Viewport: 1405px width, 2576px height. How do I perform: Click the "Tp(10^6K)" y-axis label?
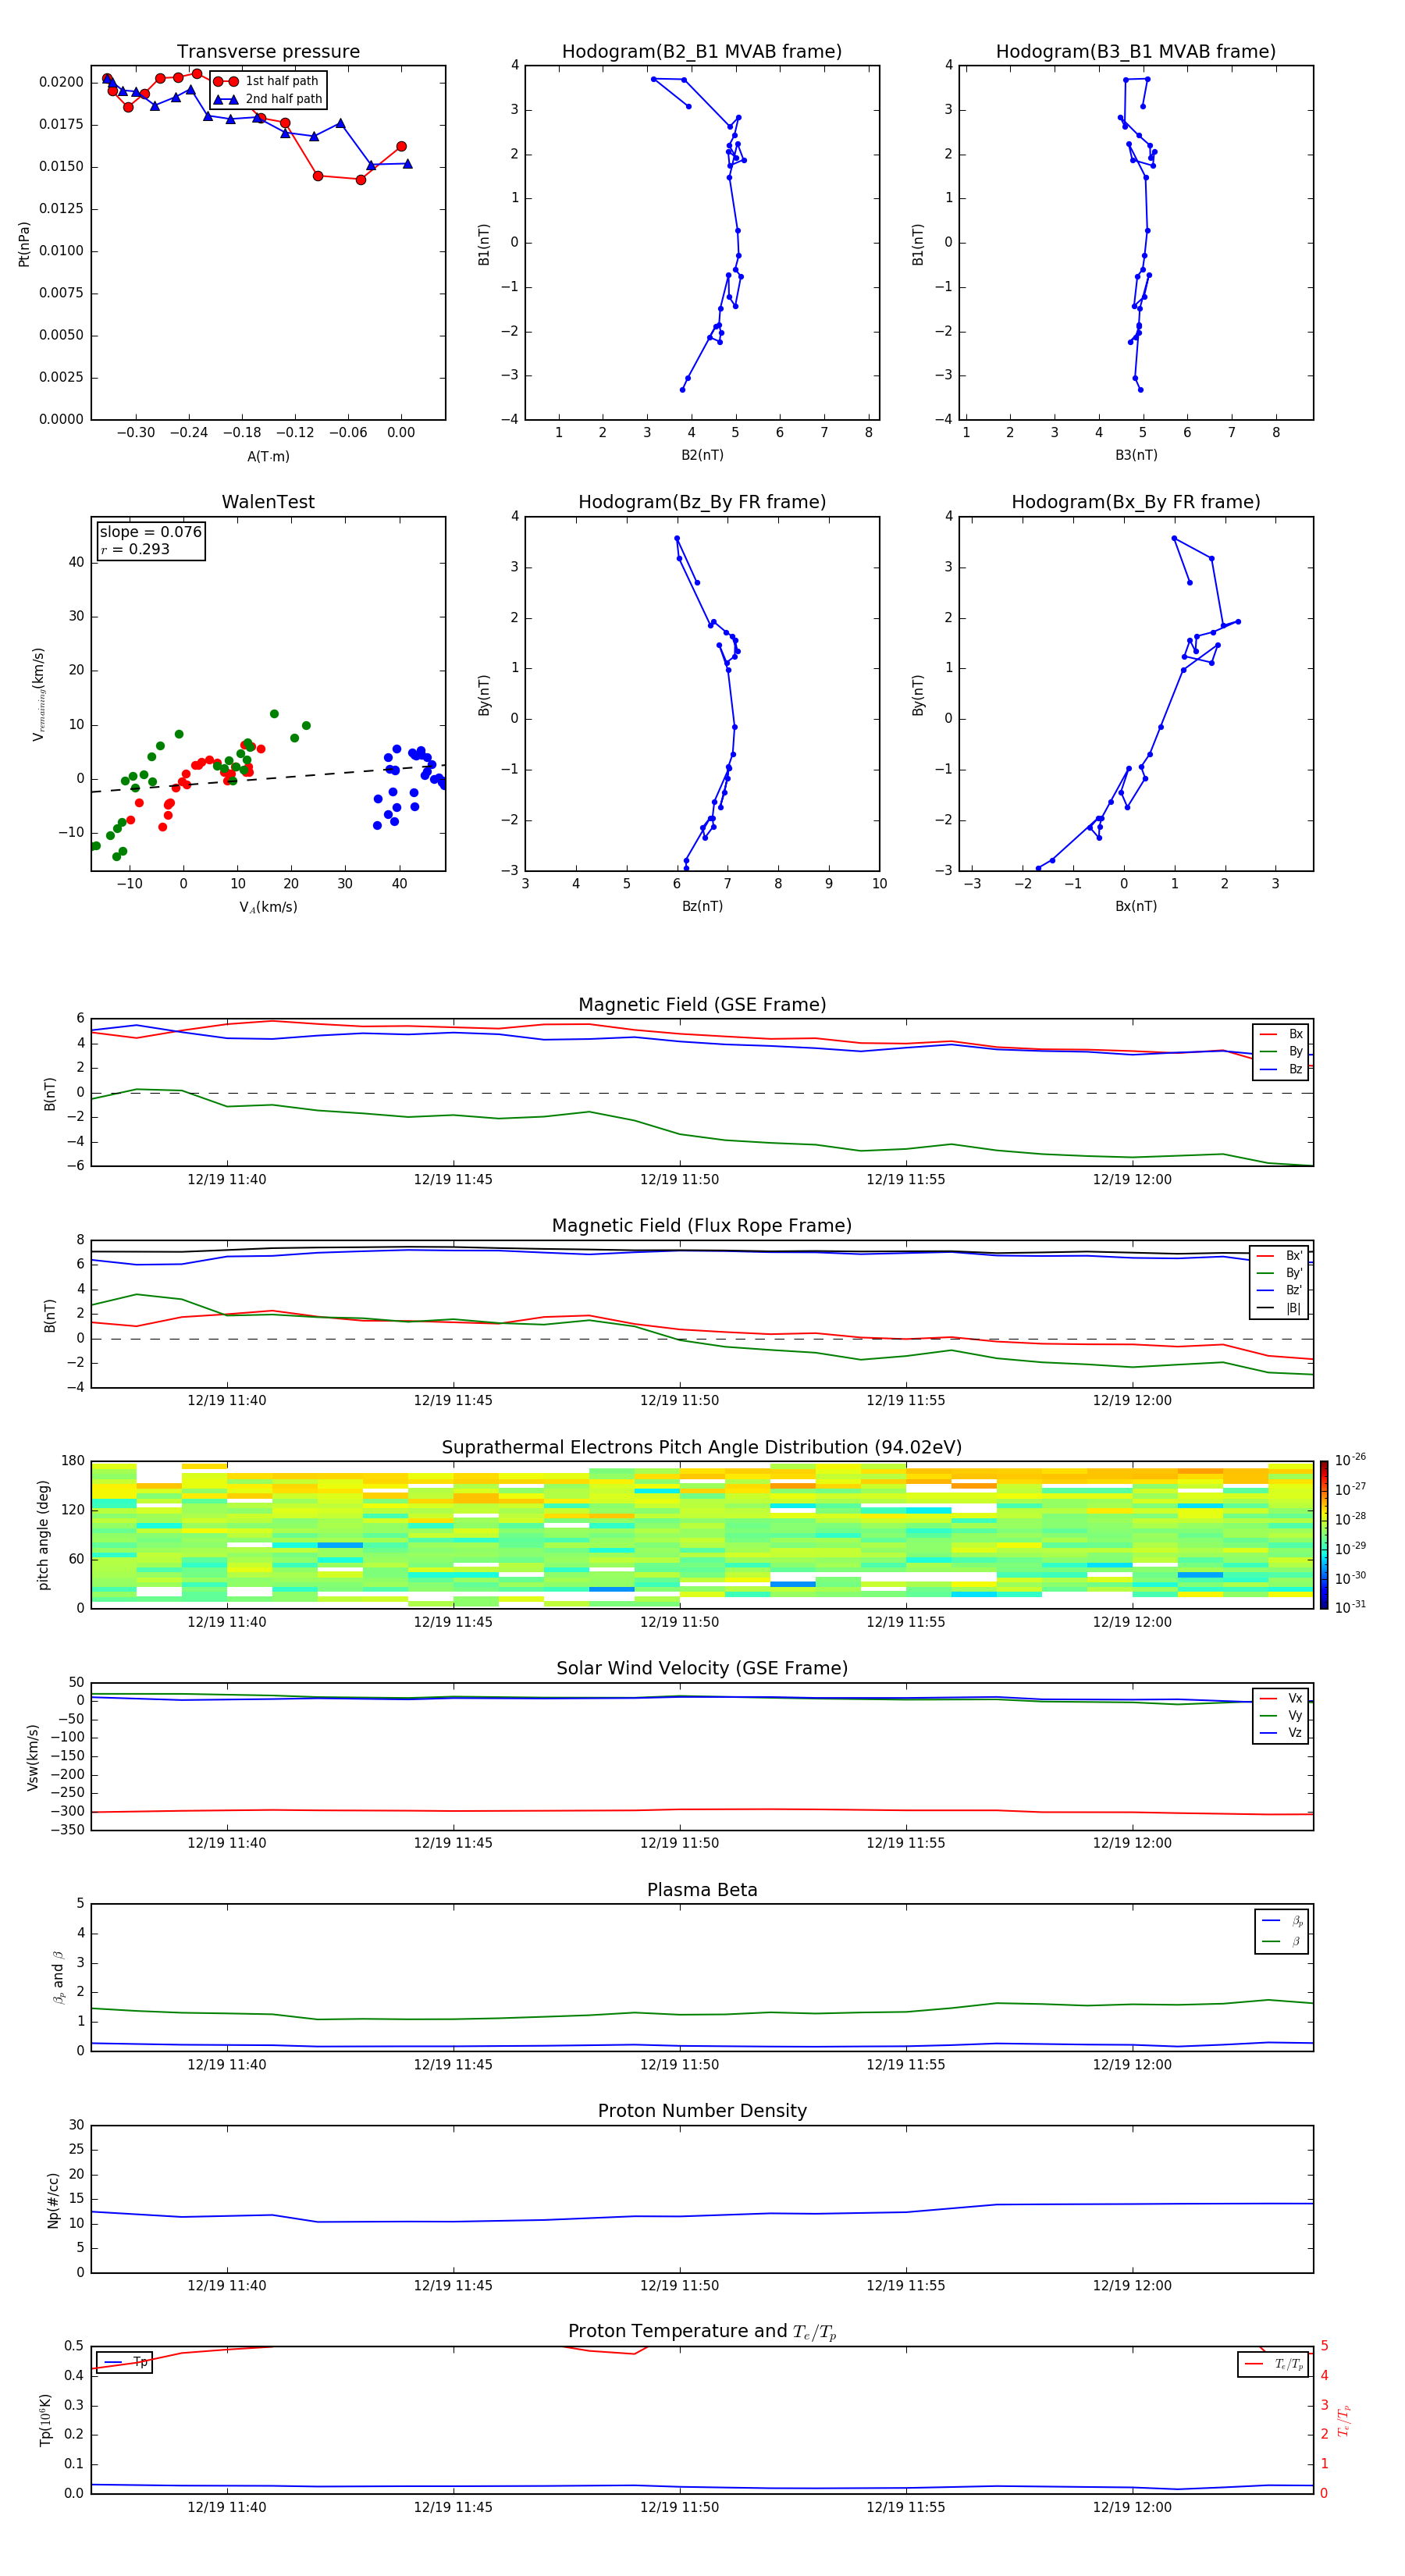point(45,2420)
